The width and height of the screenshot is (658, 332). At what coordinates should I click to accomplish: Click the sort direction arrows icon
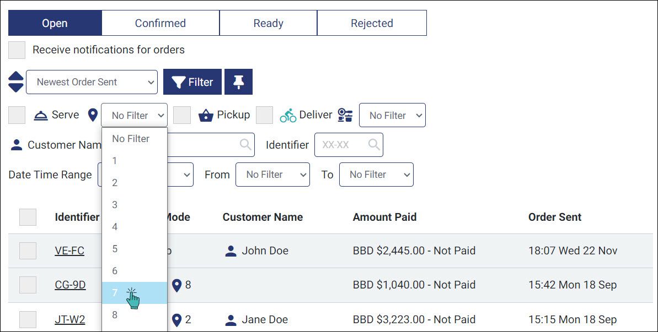tap(16, 82)
